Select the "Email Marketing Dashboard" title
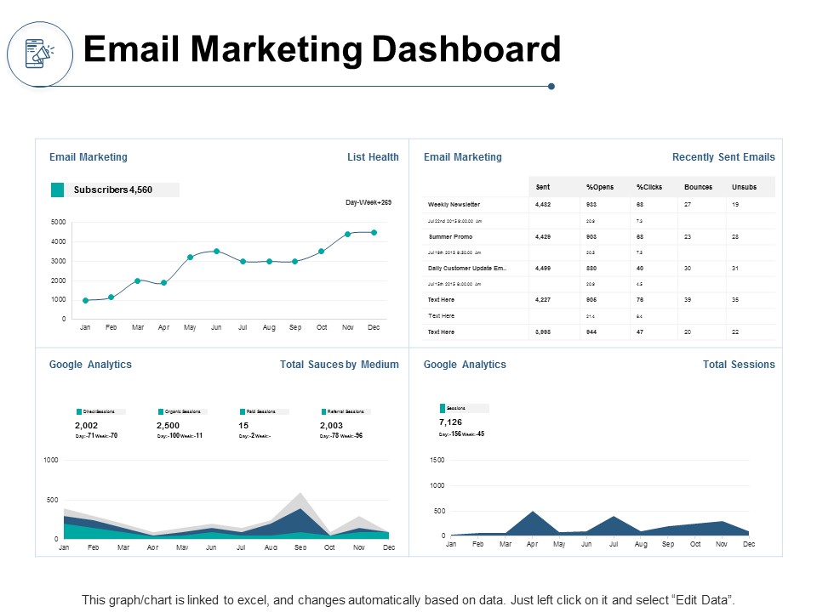This screenshot has width=817, height=612. click(322, 49)
